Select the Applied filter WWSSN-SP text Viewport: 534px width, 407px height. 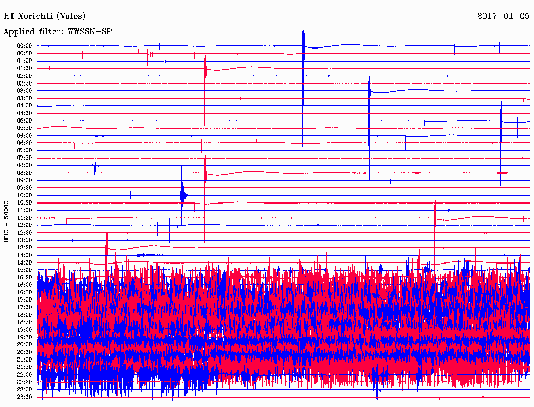(57, 32)
